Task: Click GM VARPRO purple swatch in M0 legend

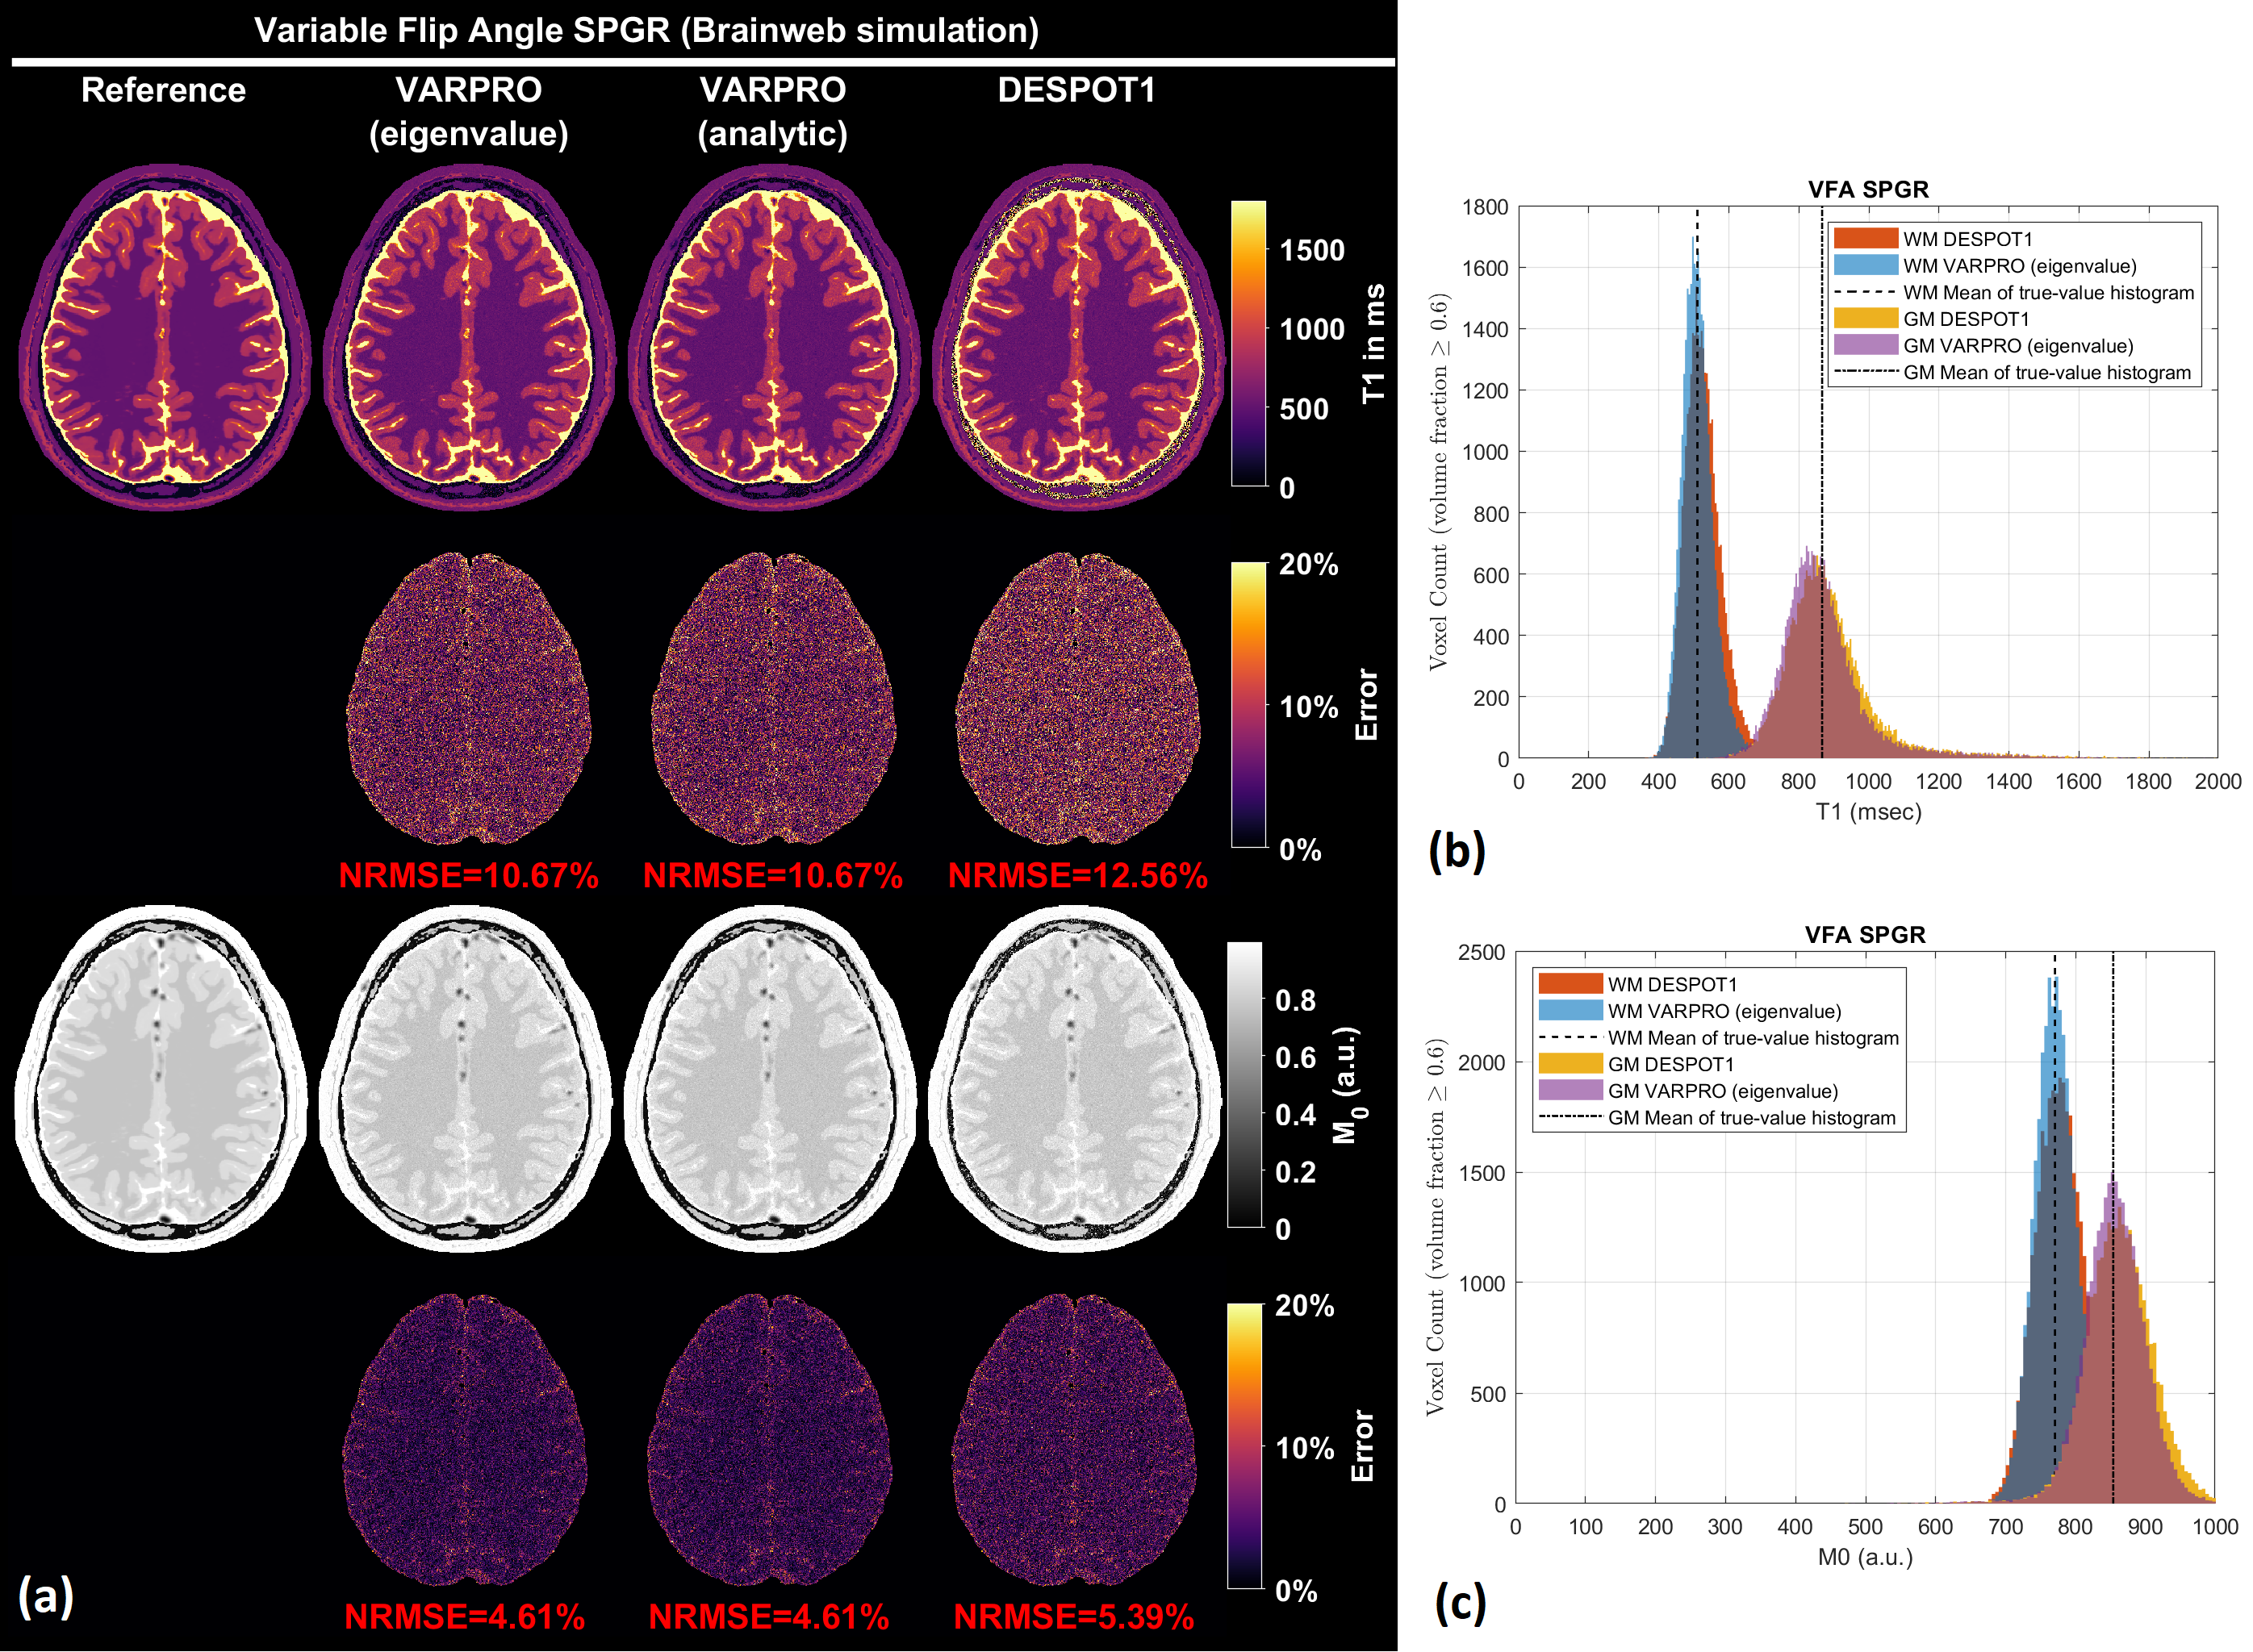Action: [x=1570, y=1091]
